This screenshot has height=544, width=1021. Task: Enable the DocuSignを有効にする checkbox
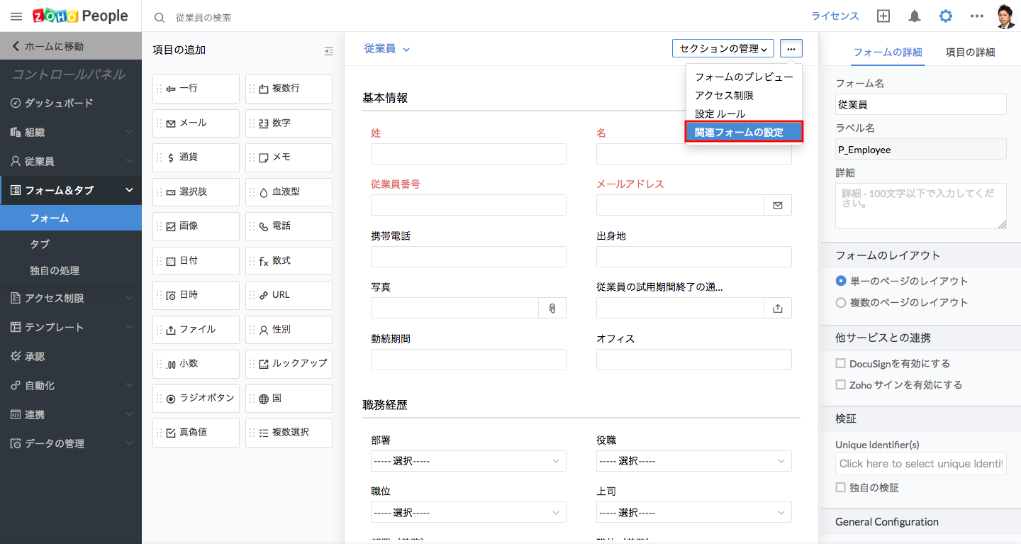841,363
